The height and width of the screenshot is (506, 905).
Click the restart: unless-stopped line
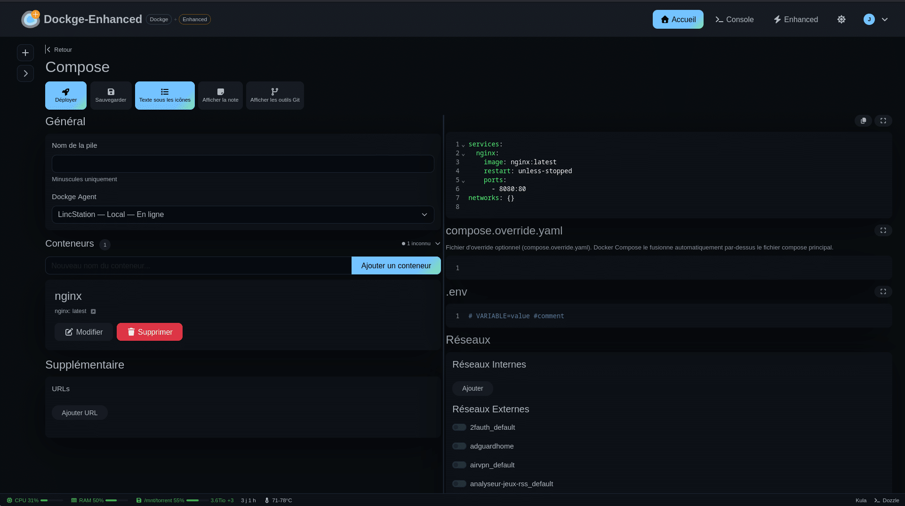click(528, 171)
